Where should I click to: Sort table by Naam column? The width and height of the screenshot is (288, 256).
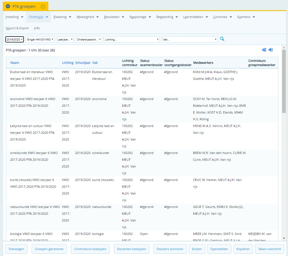tap(15, 63)
